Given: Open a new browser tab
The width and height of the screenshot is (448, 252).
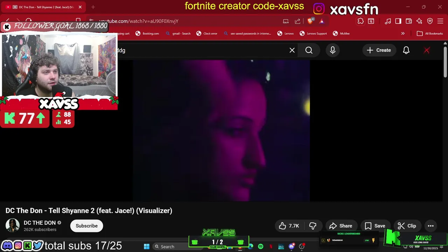Looking at the screenshot, I should click(93, 7).
